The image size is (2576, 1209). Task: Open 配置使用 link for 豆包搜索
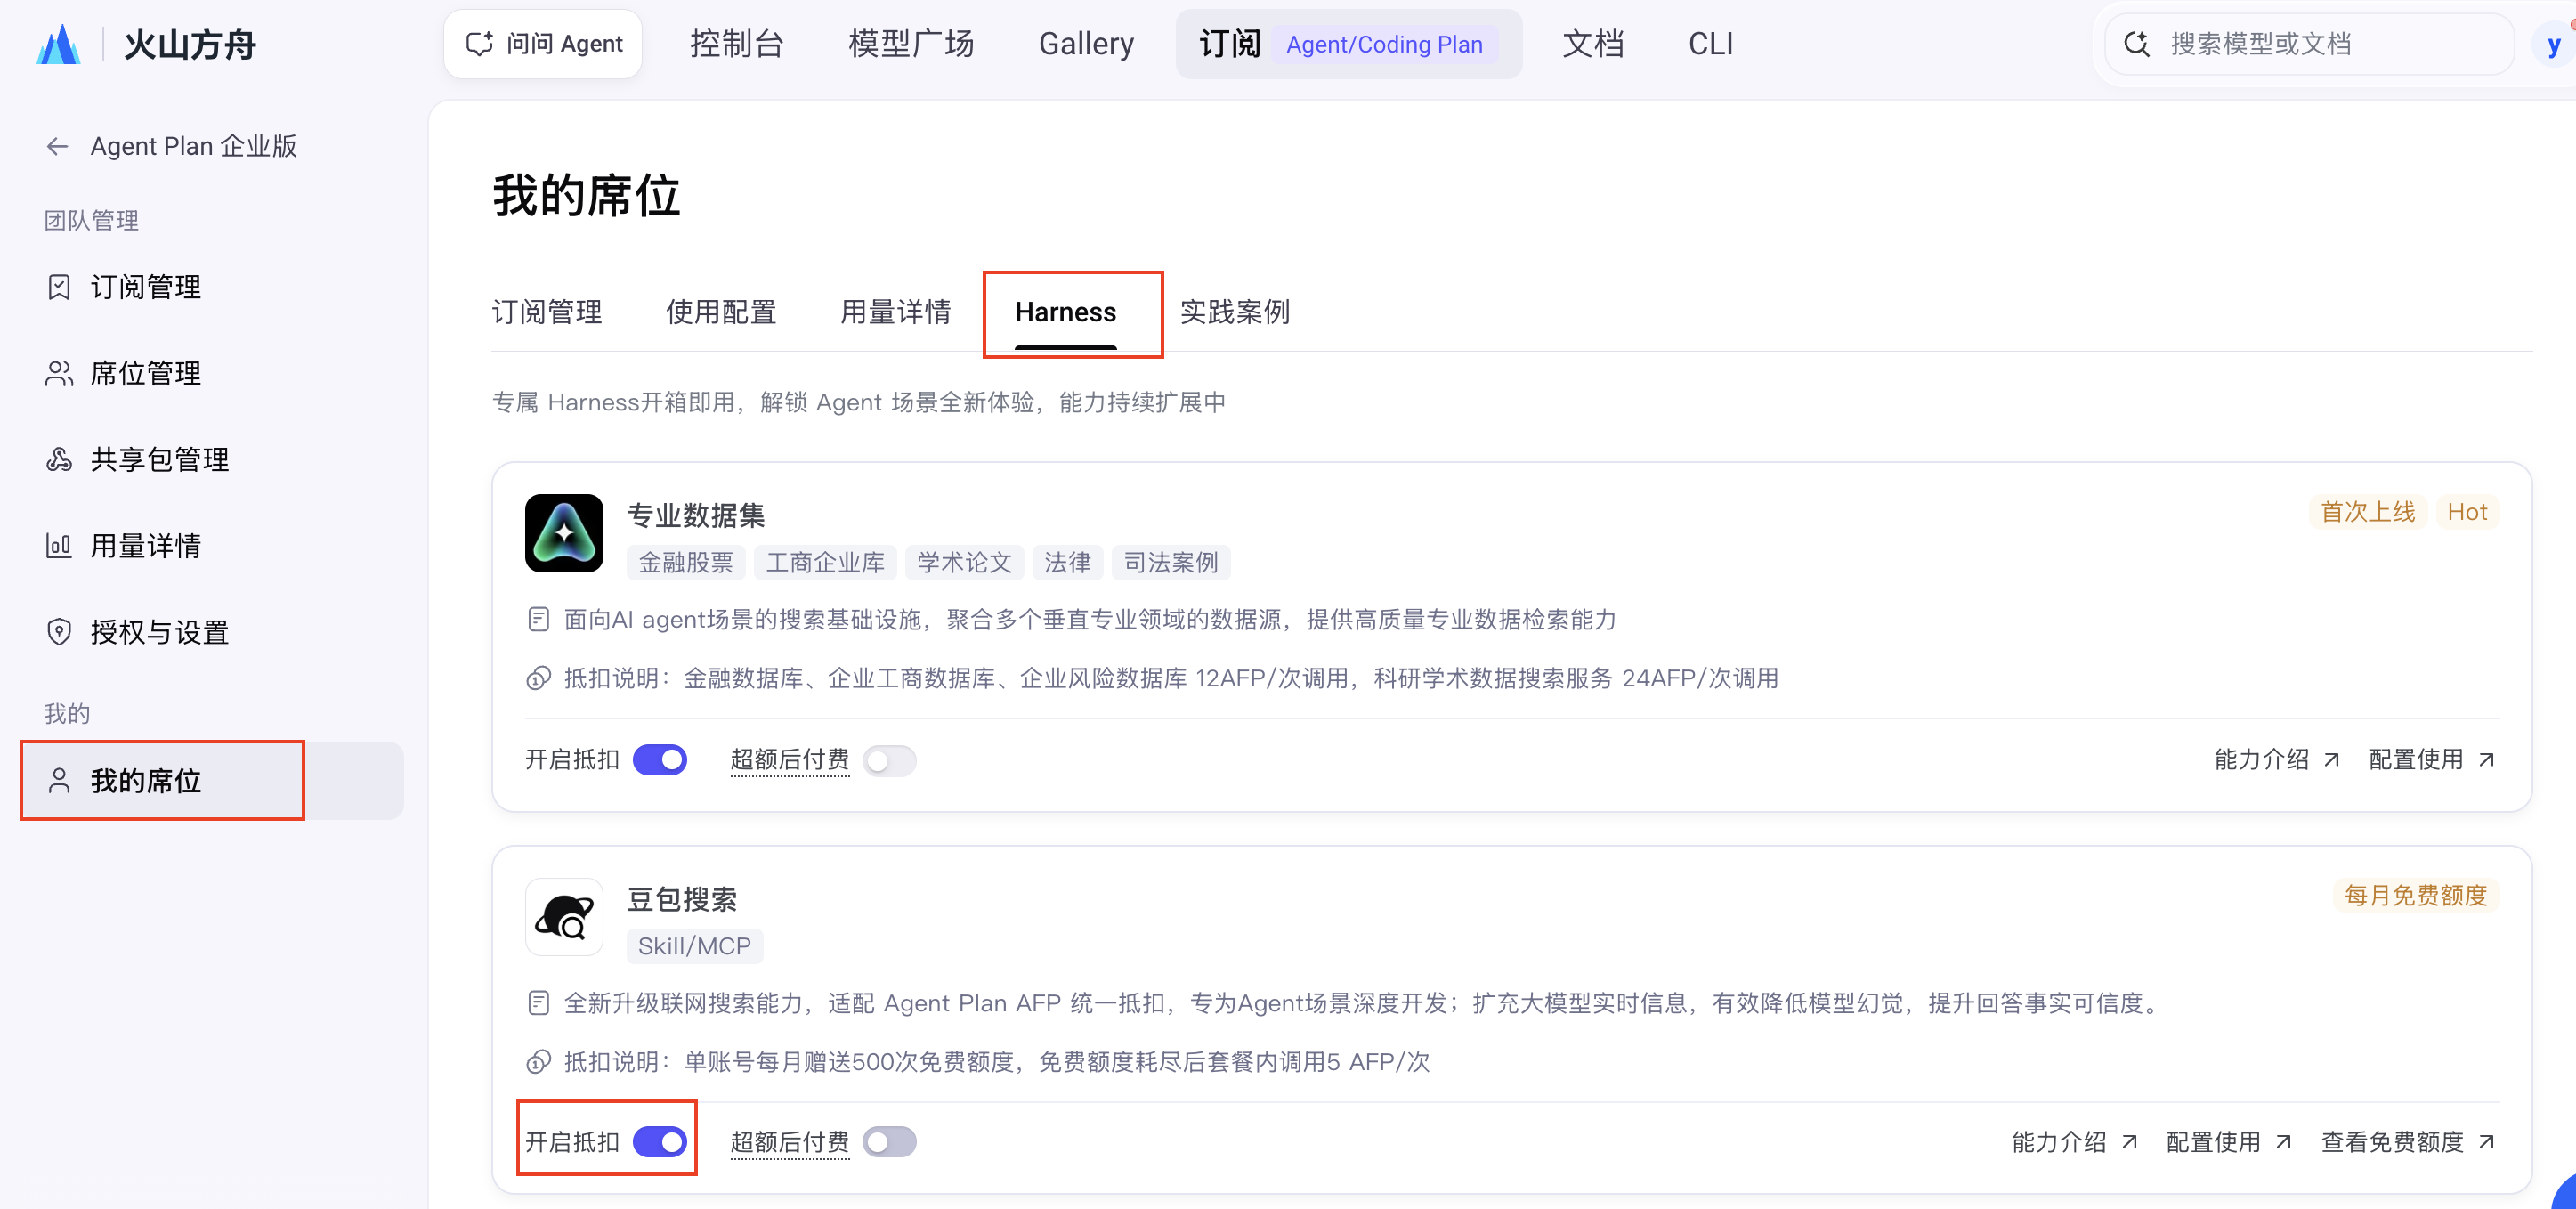coord(2228,1142)
